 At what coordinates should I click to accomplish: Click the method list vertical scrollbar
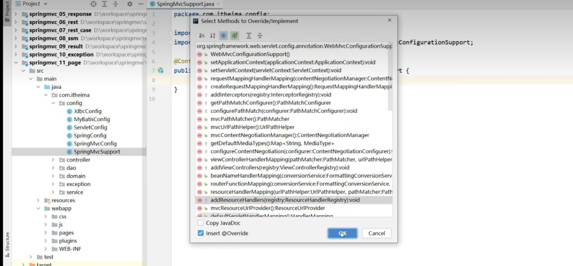[390, 78]
